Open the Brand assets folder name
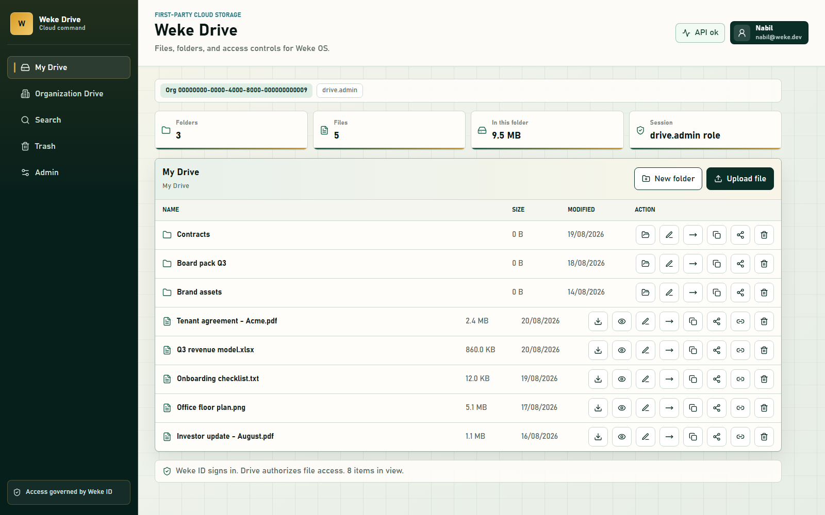This screenshot has height=515, width=825. 199,292
